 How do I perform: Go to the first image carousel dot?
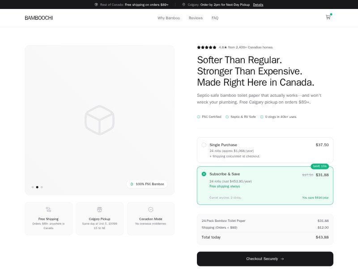(33, 187)
